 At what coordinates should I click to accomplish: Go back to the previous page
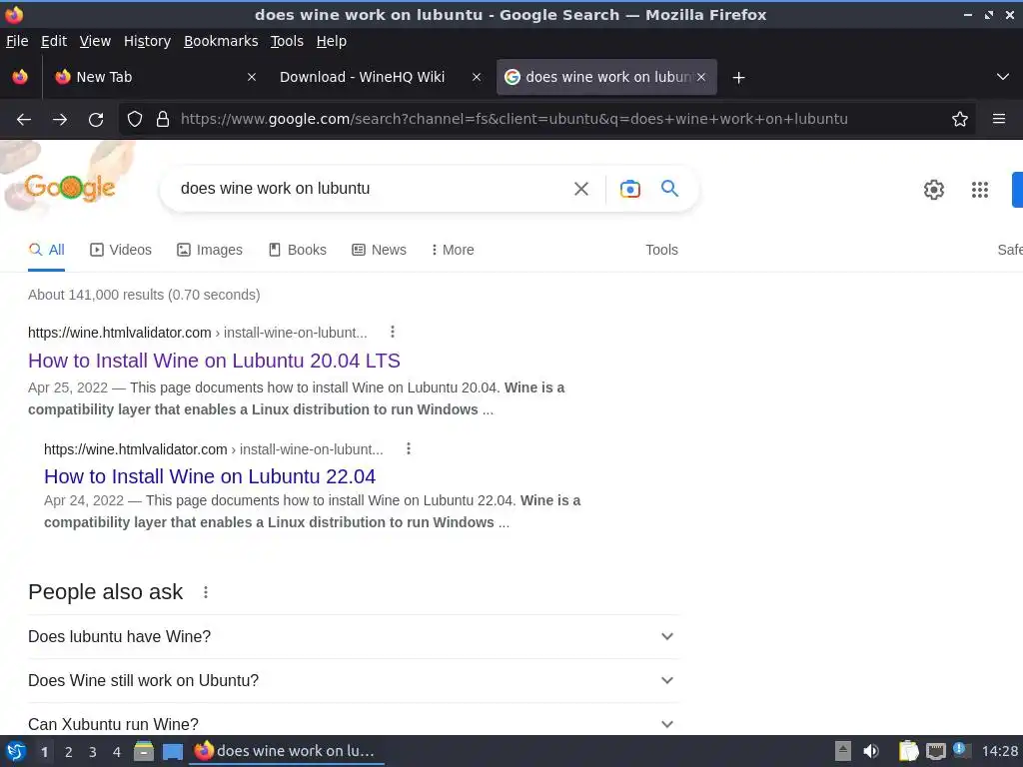point(24,119)
